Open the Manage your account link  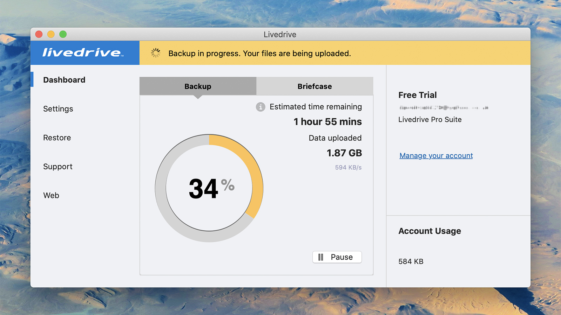tap(436, 155)
